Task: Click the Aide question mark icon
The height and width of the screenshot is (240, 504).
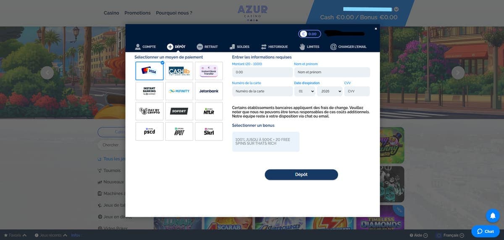Action: point(412,235)
